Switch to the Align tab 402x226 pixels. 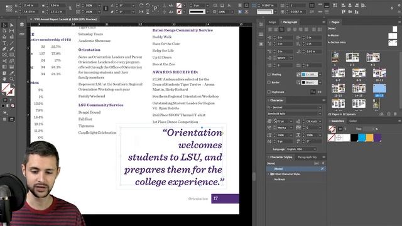coord(272,23)
